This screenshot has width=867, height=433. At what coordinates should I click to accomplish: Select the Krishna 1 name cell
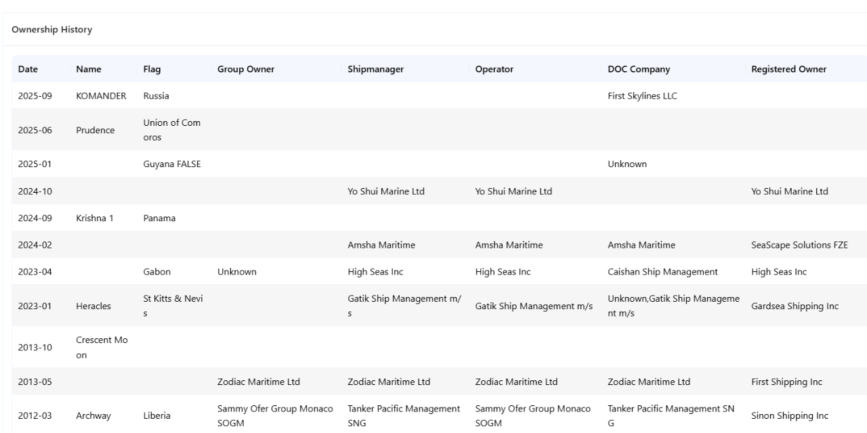(x=95, y=219)
